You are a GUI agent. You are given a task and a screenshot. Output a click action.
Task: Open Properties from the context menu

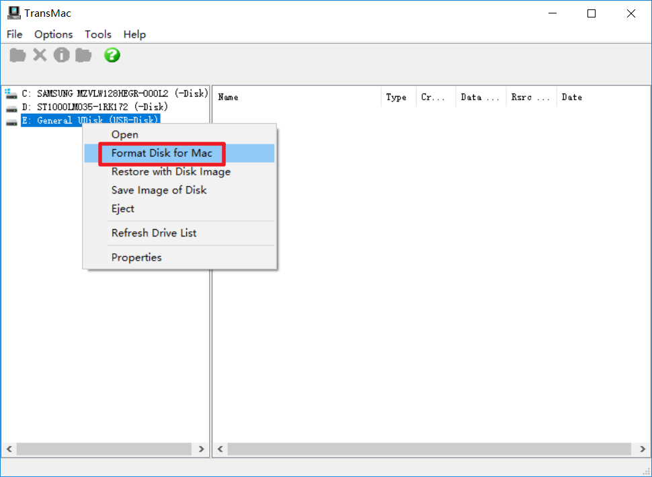point(136,257)
